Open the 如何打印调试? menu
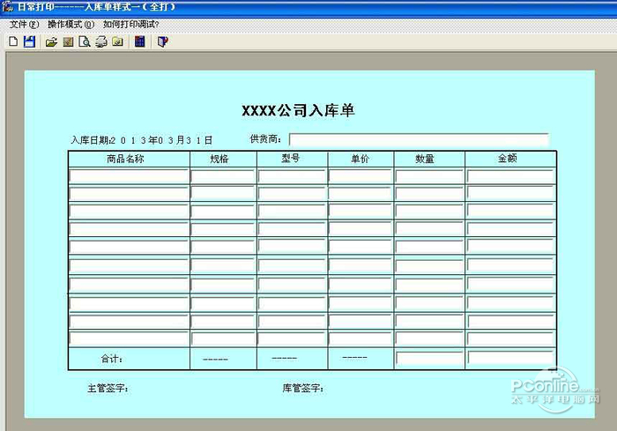The width and height of the screenshot is (617, 431). click(x=131, y=25)
